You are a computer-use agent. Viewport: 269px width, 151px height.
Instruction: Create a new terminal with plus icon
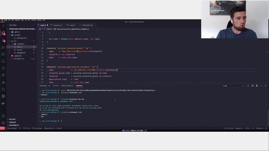[x=248, y=86]
